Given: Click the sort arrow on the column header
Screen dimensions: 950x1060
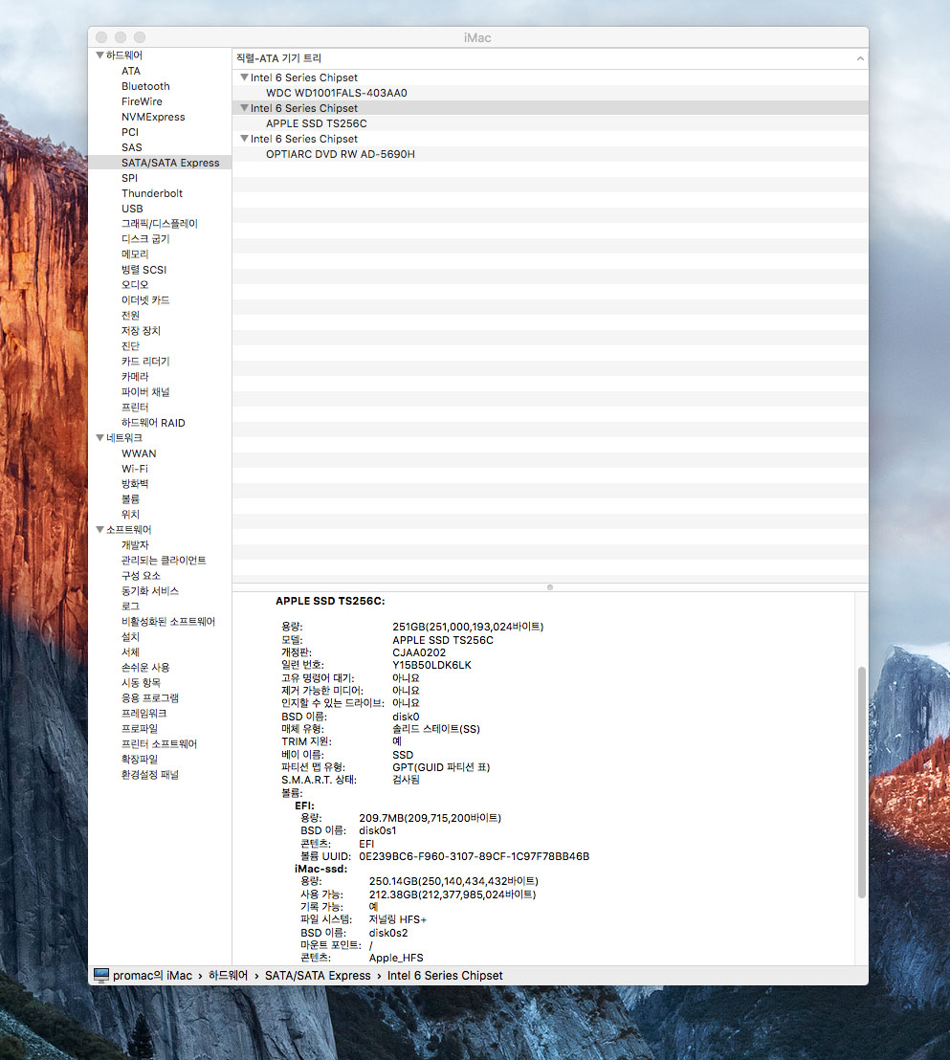Looking at the screenshot, I should tap(859, 58).
